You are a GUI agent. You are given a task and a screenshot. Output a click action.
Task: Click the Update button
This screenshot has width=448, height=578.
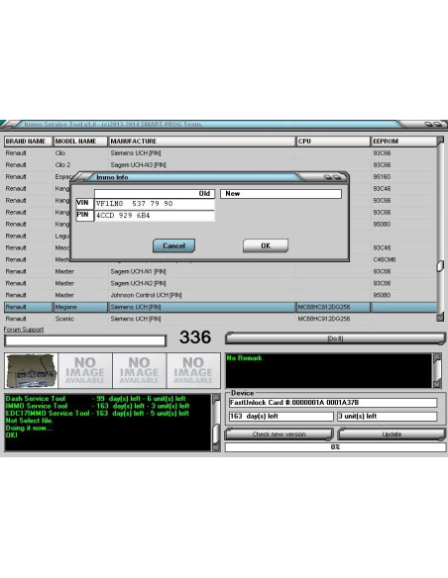(x=392, y=434)
